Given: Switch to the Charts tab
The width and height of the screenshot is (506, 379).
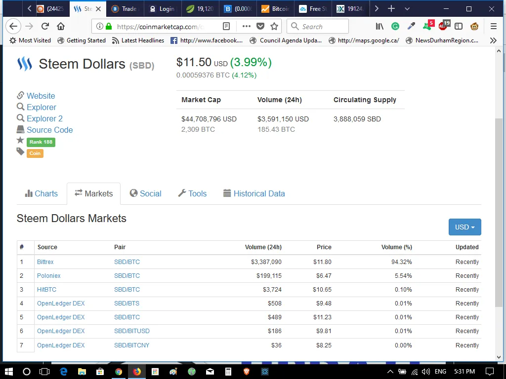Looking at the screenshot, I should point(42,193).
